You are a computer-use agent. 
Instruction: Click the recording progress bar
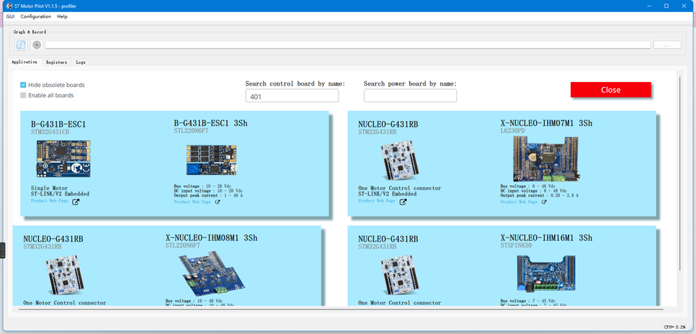348,45
